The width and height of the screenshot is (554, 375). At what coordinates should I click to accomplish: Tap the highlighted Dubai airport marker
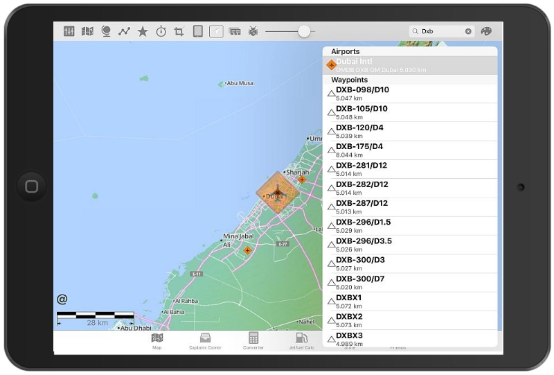pos(278,193)
